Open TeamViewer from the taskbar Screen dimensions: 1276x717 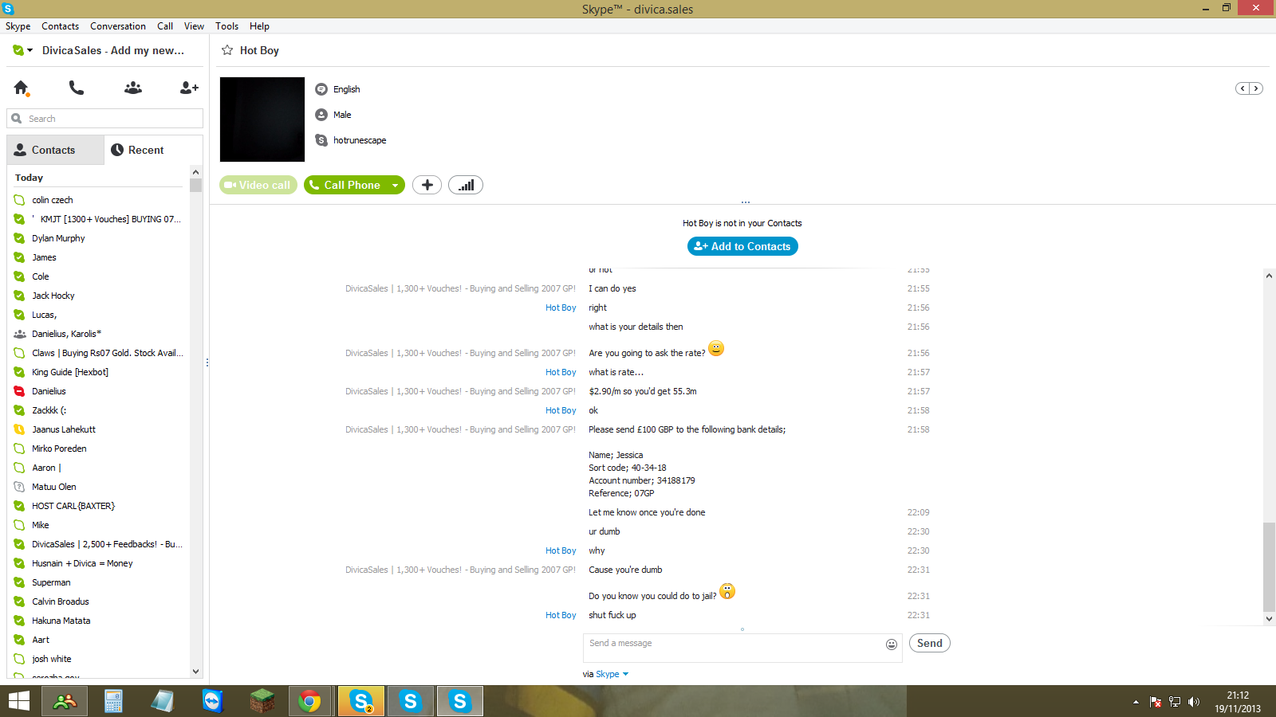click(212, 701)
